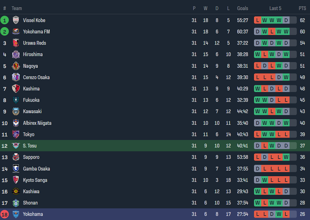Click the Urawa Reds club badge
310x220 pixels.
(16, 43)
